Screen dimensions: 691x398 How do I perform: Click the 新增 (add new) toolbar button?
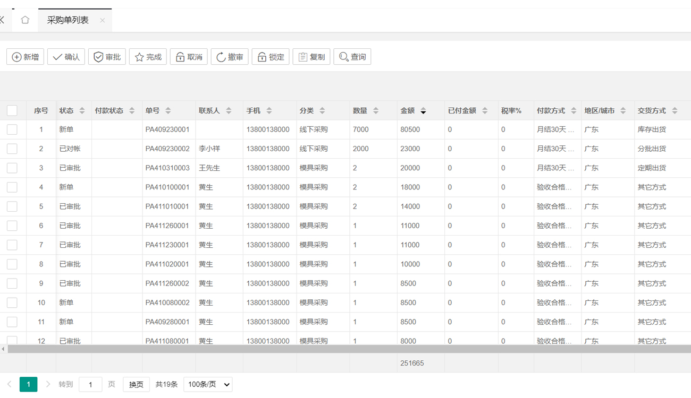(25, 57)
